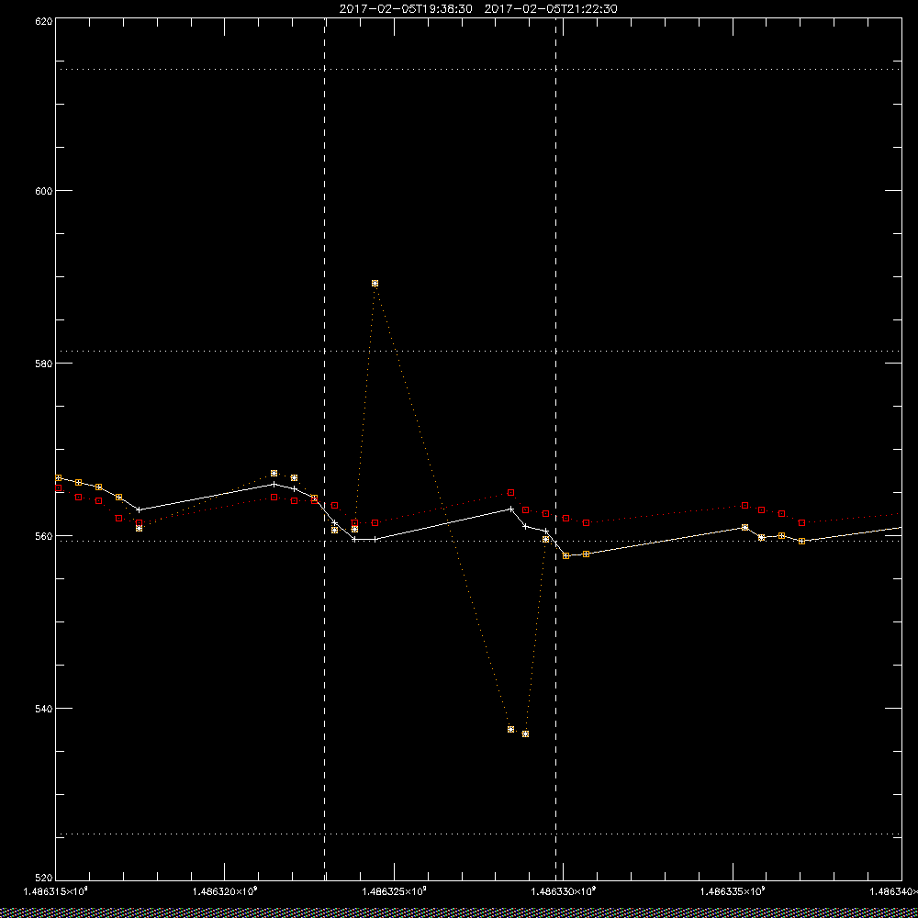Screen dimensions: 918x918
Task: Select the rightmost orange square marker
Action: (801, 541)
